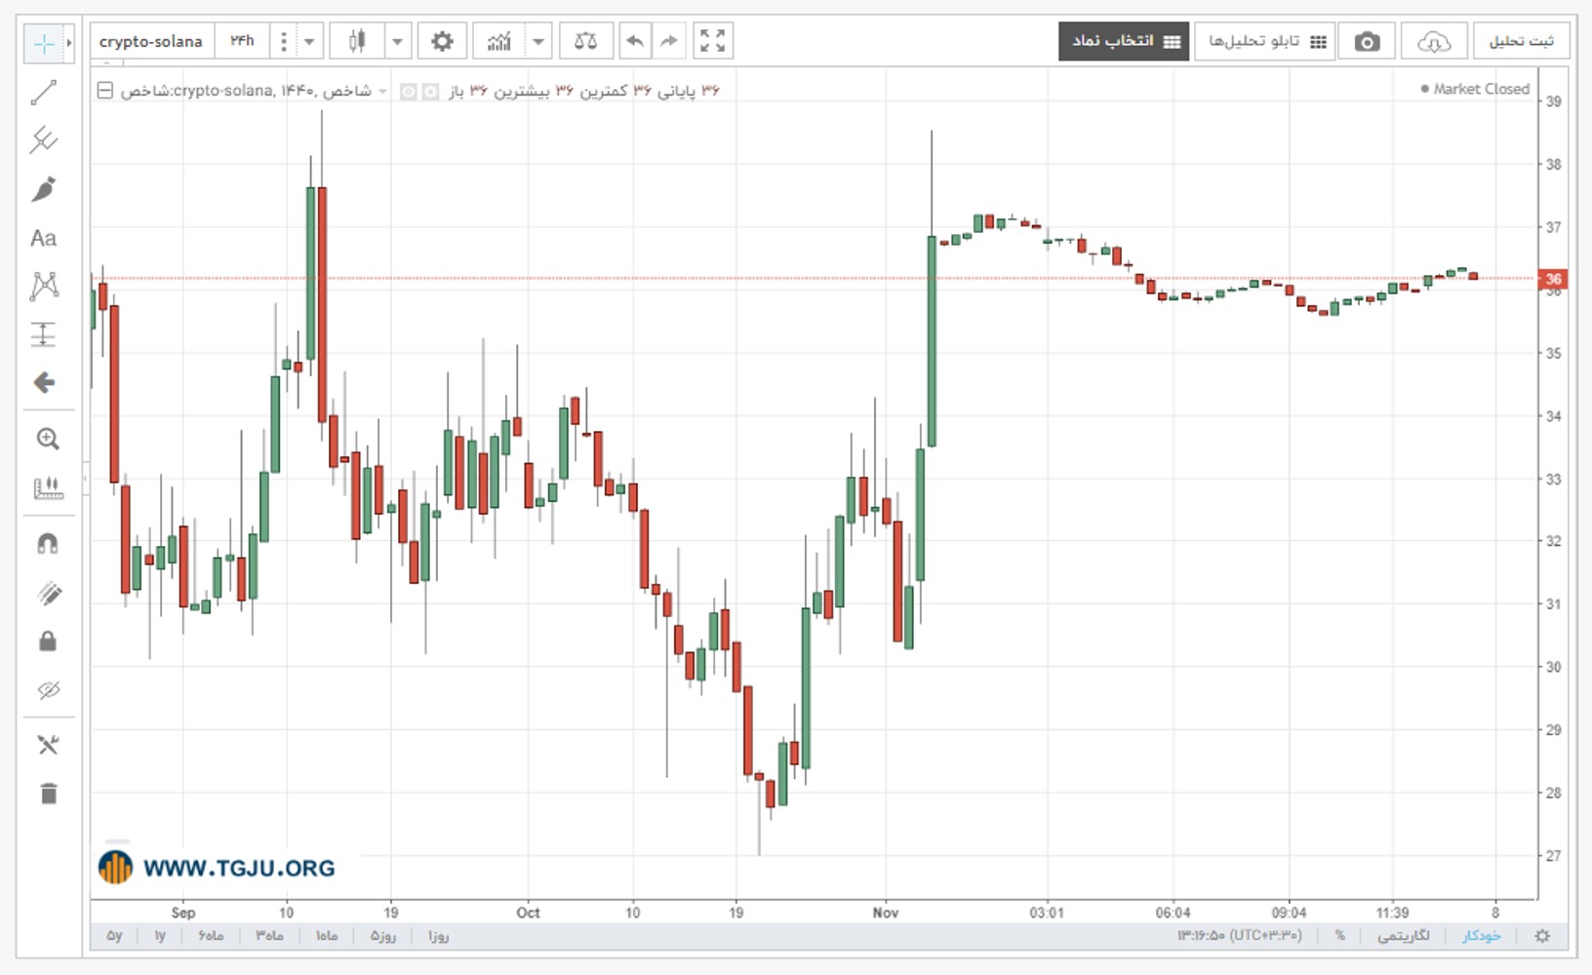Click the left arrow marker tool
The height and width of the screenshot is (975, 1592).
tap(44, 382)
